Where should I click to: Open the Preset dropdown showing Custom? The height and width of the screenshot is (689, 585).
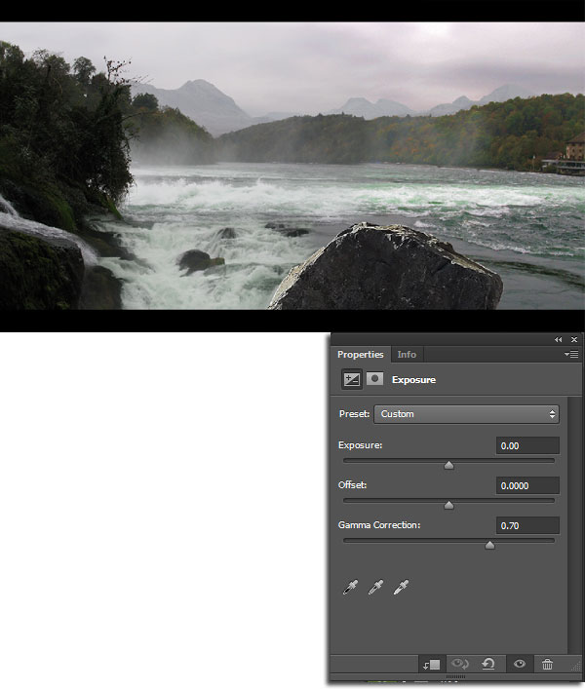coord(466,414)
